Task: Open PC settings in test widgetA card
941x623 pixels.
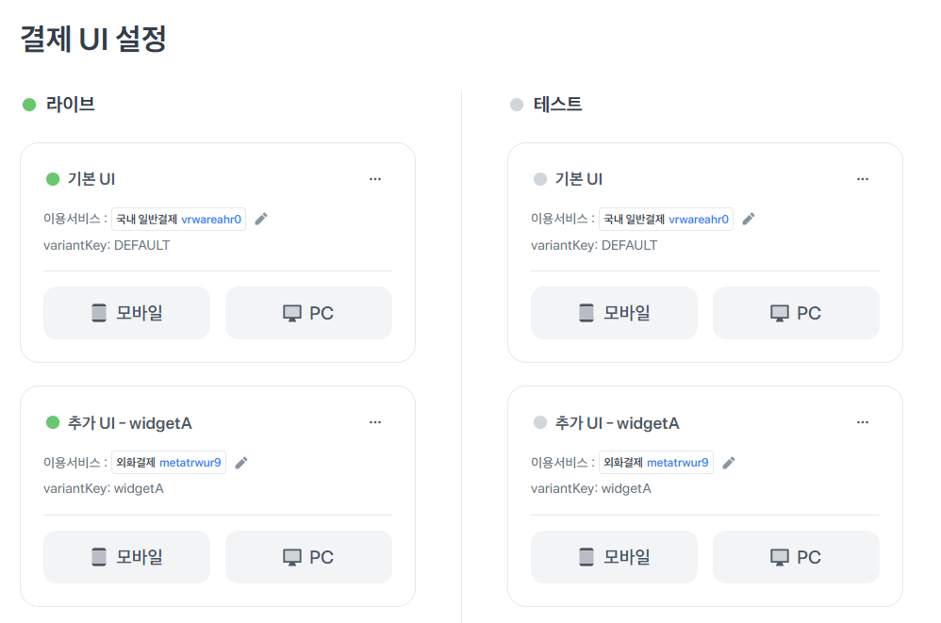Action: pyautogui.click(x=796, y=557)
